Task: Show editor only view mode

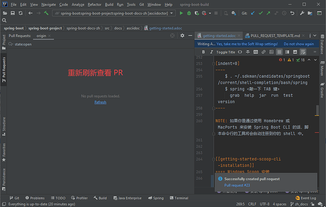Action: (x=279, y=52)
